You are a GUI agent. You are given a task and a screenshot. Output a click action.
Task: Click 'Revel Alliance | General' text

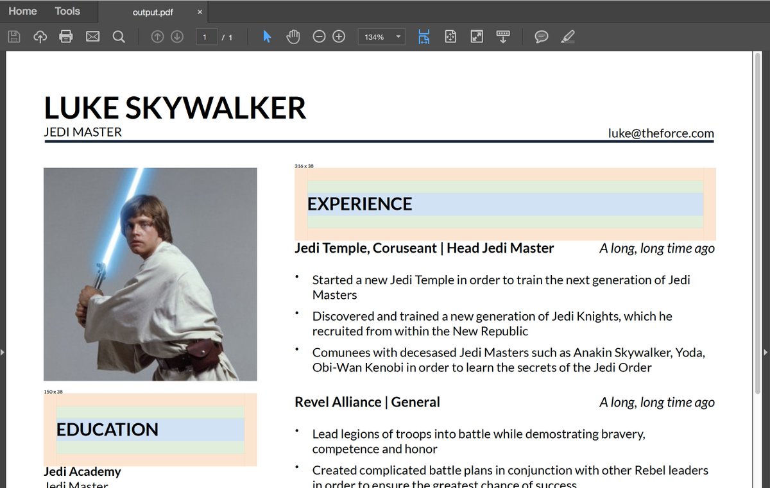pyautogui.click(x=367, y=402)
